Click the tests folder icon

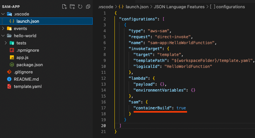click(x=12, y=43)
